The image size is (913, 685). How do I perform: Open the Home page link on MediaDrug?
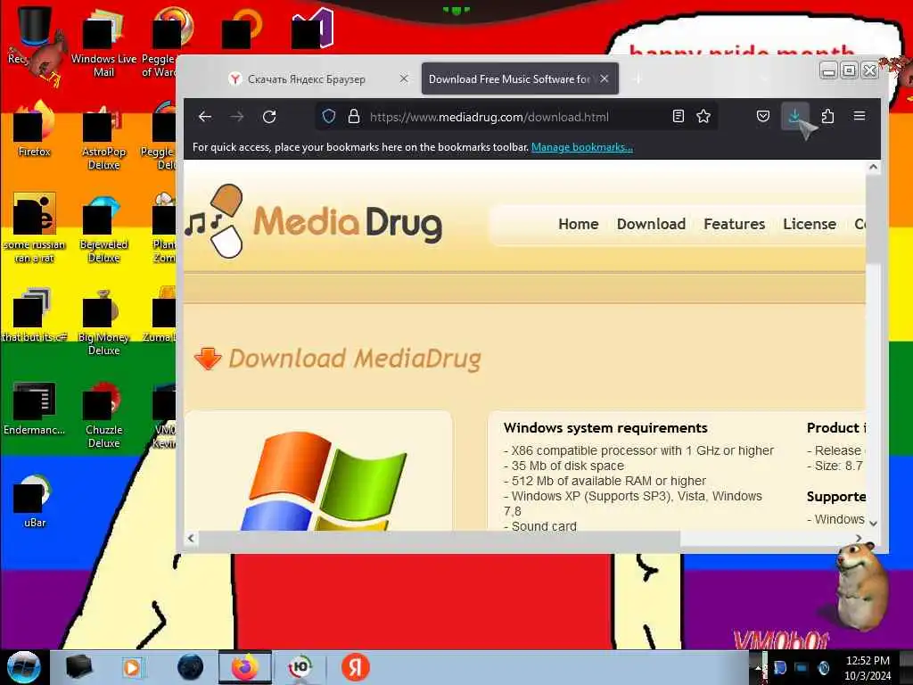point(578,224)
